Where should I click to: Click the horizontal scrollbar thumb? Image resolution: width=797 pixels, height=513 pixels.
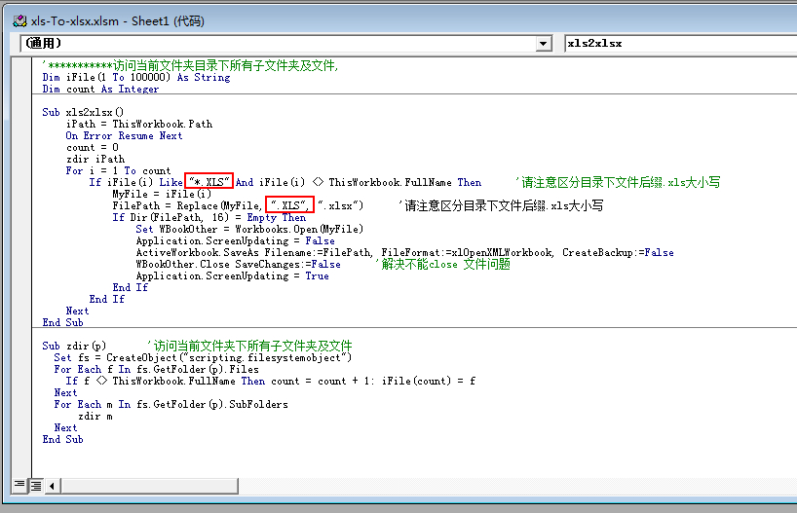[149, 486]
